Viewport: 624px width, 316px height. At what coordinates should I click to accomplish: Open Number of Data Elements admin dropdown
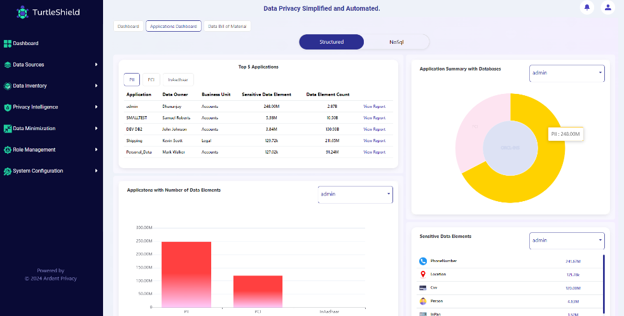click(x=356, y=195)
